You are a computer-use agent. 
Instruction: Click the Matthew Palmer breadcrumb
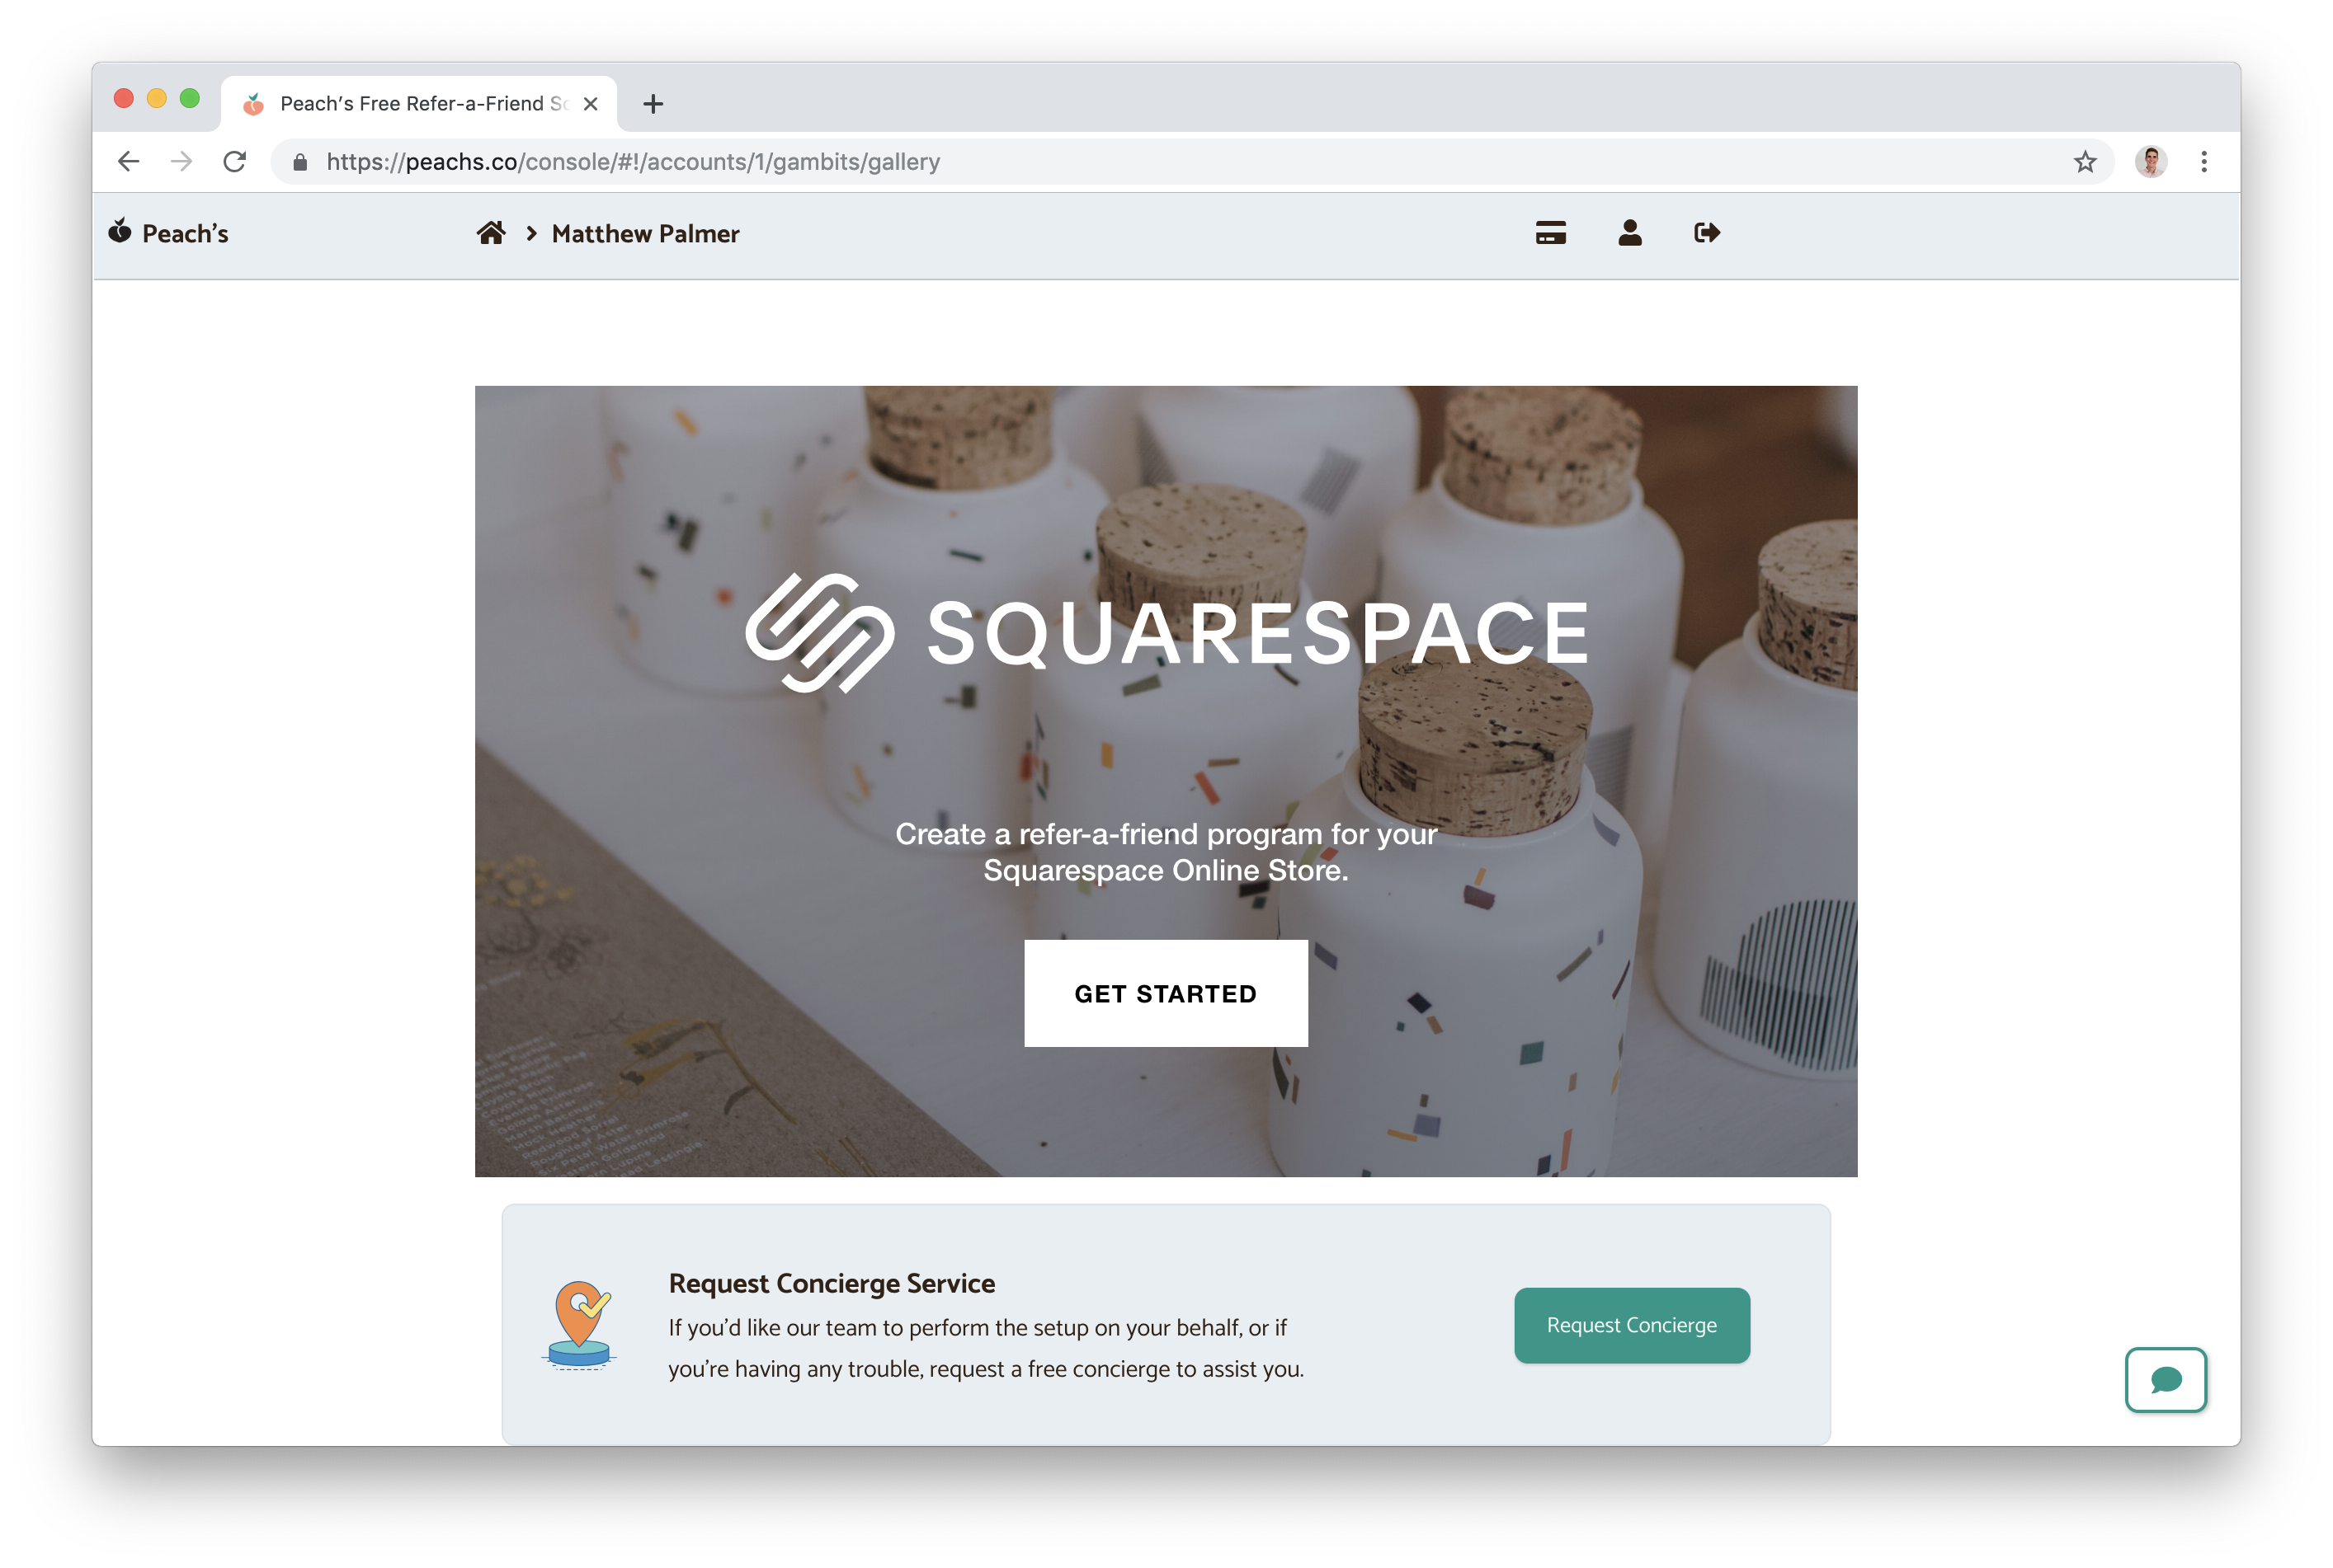pyautogui.click(x=645, y=234)
